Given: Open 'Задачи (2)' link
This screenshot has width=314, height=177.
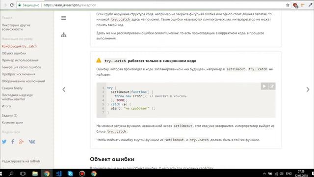Looking at the screenshot, I should click(9, 116).
